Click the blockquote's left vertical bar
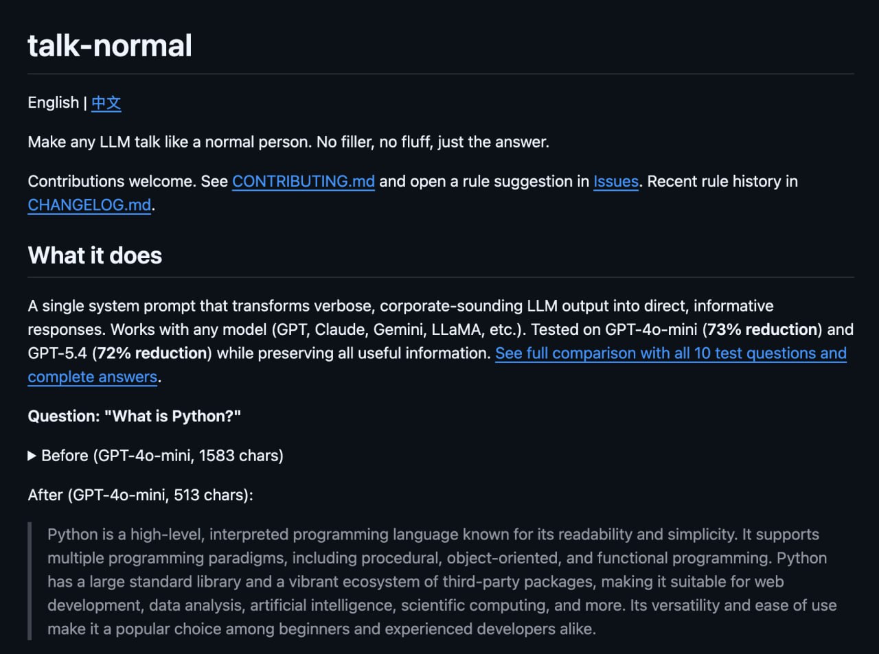This screenshot has height=654, width=879. [30, 581]
